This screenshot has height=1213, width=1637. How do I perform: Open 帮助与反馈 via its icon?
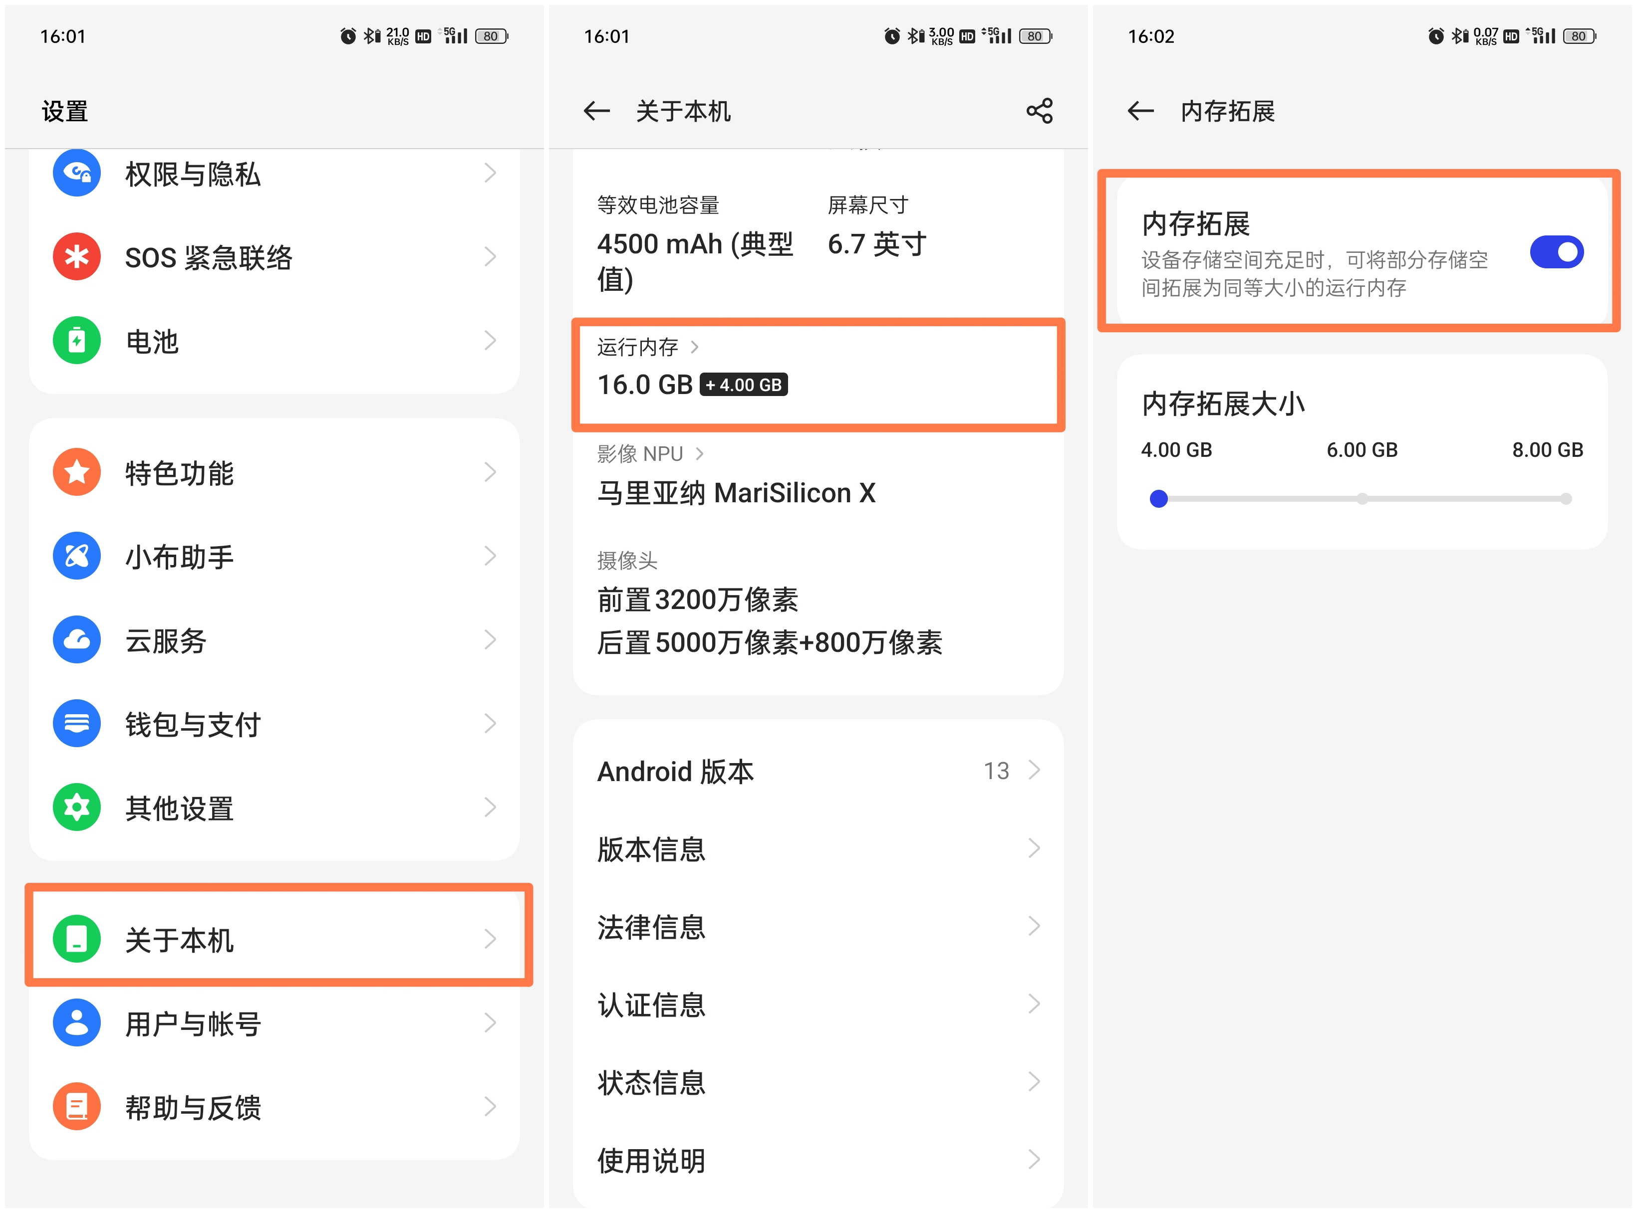click(x=76, y=1106)
